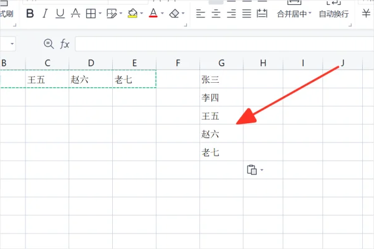Apply red font color

point(153,13)
